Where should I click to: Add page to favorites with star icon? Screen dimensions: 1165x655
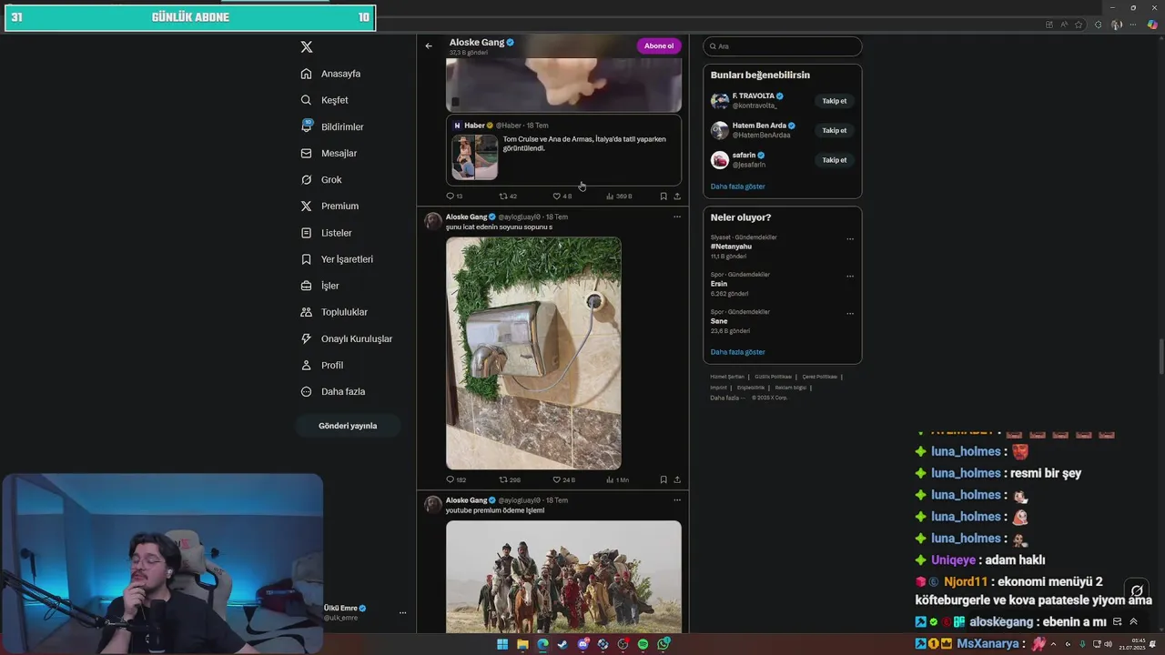[x=1079, y=25]
